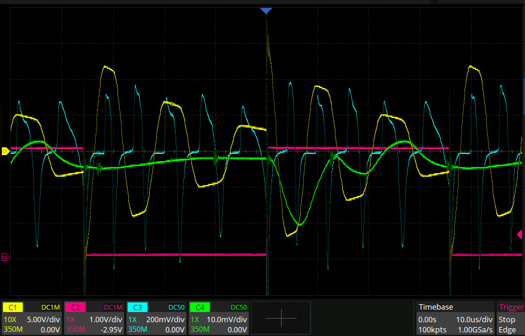Click C2 offset value -2.95V

click(x=111, y=329)
